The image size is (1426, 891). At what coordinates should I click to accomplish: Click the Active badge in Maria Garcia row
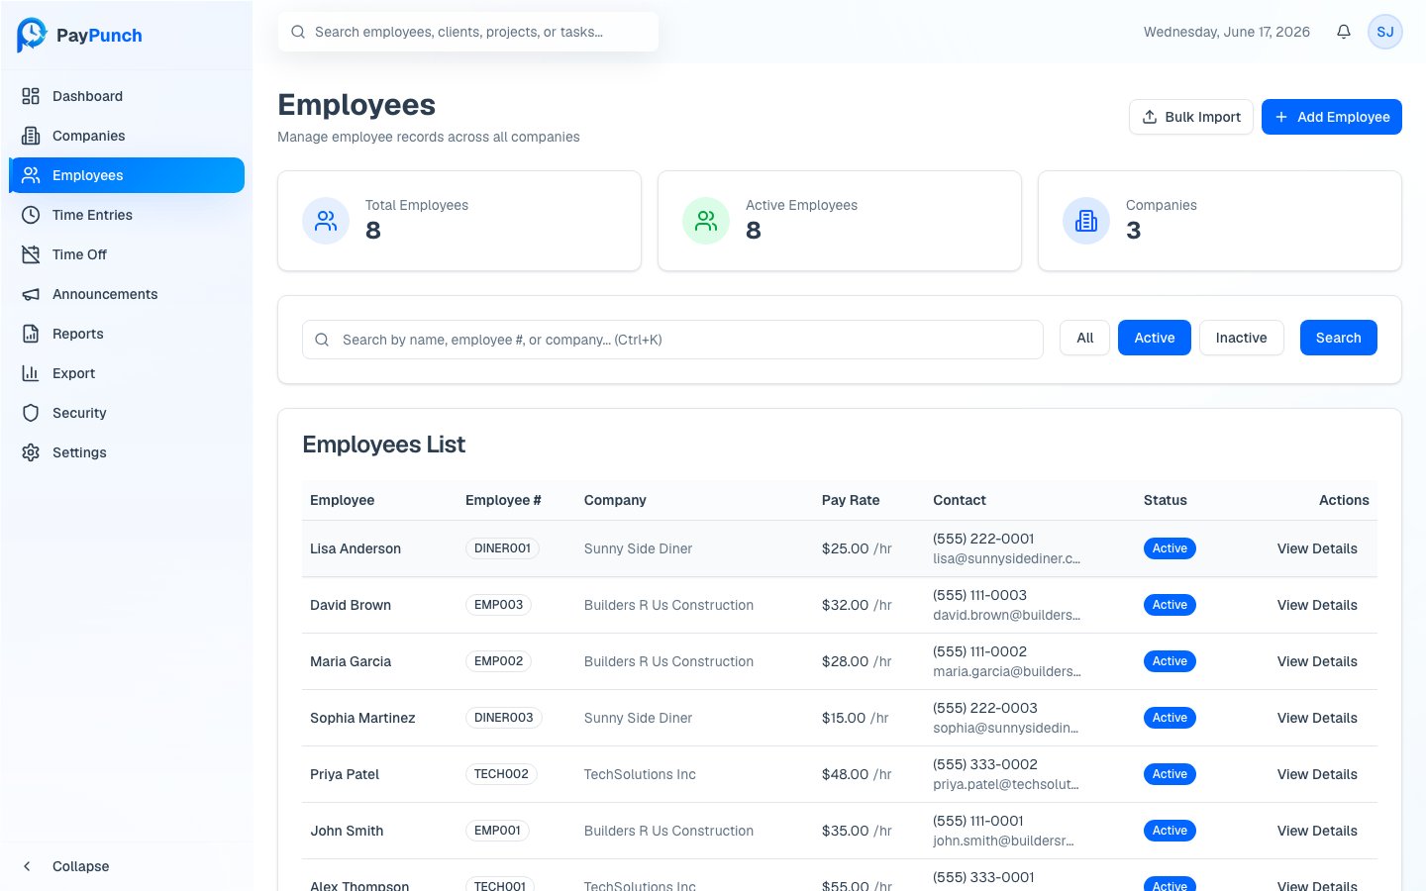1170,661
